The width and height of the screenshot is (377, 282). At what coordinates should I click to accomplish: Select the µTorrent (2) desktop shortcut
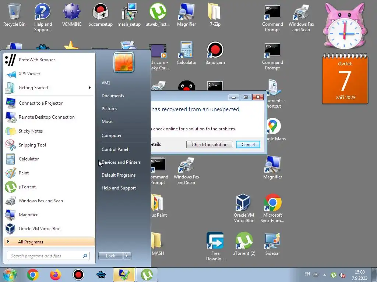[244, 243]
